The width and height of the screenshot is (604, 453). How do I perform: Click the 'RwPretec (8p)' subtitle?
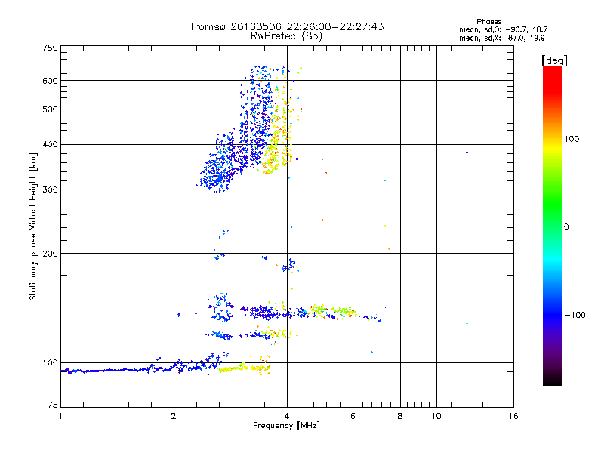[x=286, y=36]
